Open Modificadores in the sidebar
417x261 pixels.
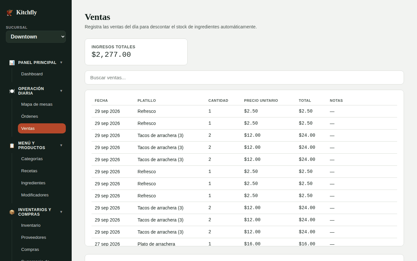point(42,195)
